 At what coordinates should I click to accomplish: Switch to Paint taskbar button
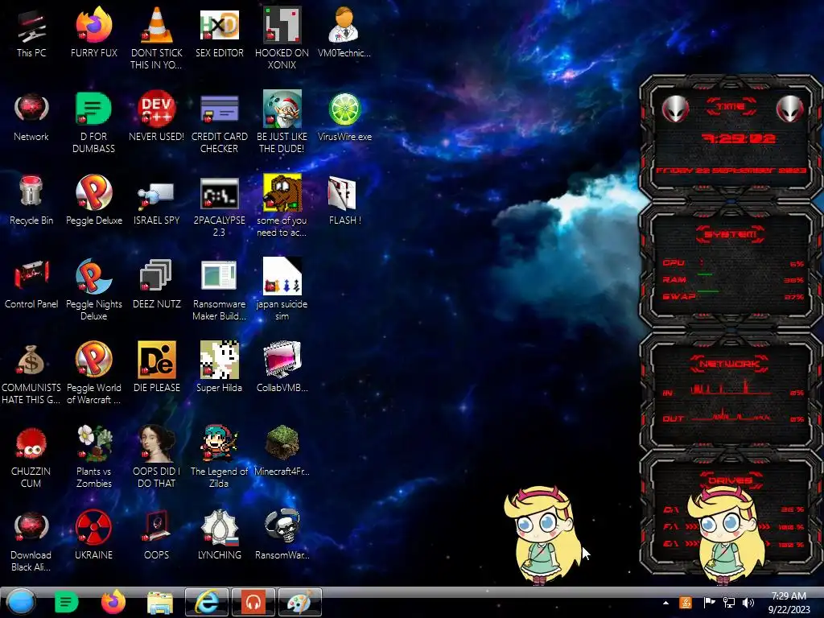coord(299,602)
